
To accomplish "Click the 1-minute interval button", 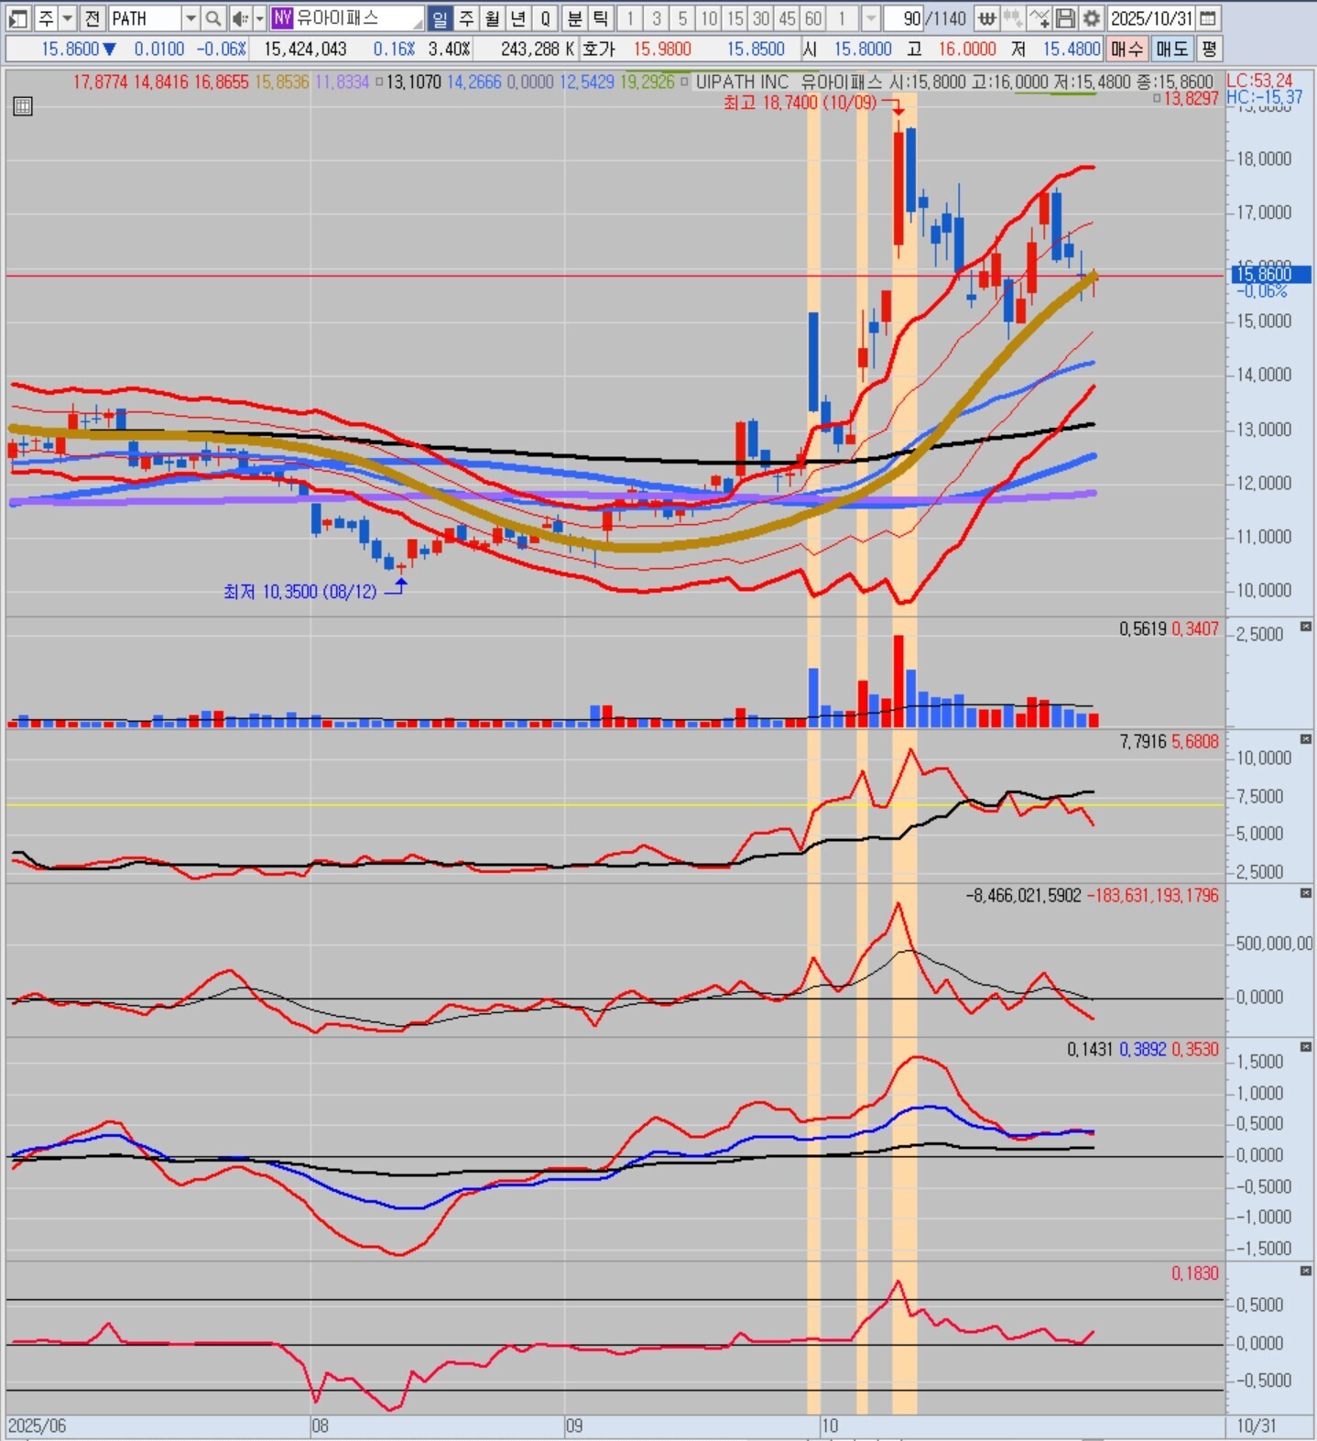I will click(629, 18).
